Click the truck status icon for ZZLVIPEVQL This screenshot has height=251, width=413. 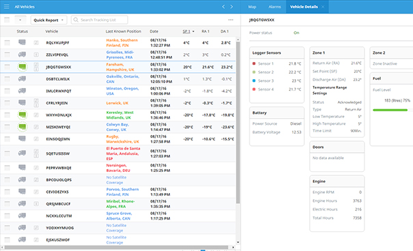pyautogui.click(x=22, y=55)
